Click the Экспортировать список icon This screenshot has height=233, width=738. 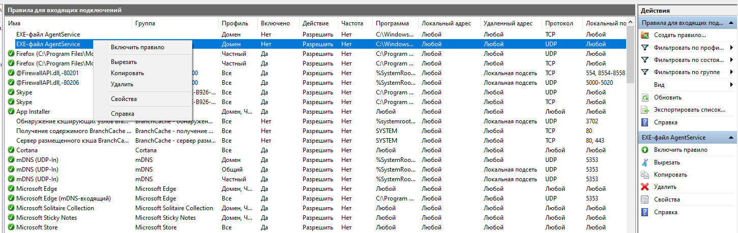(645, 110)
